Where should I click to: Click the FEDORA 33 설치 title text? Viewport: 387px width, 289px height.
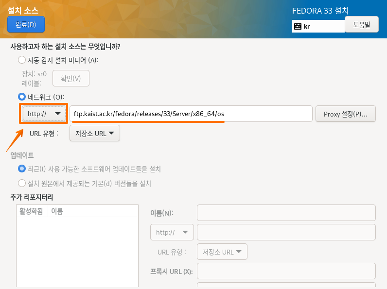[320, 11]
